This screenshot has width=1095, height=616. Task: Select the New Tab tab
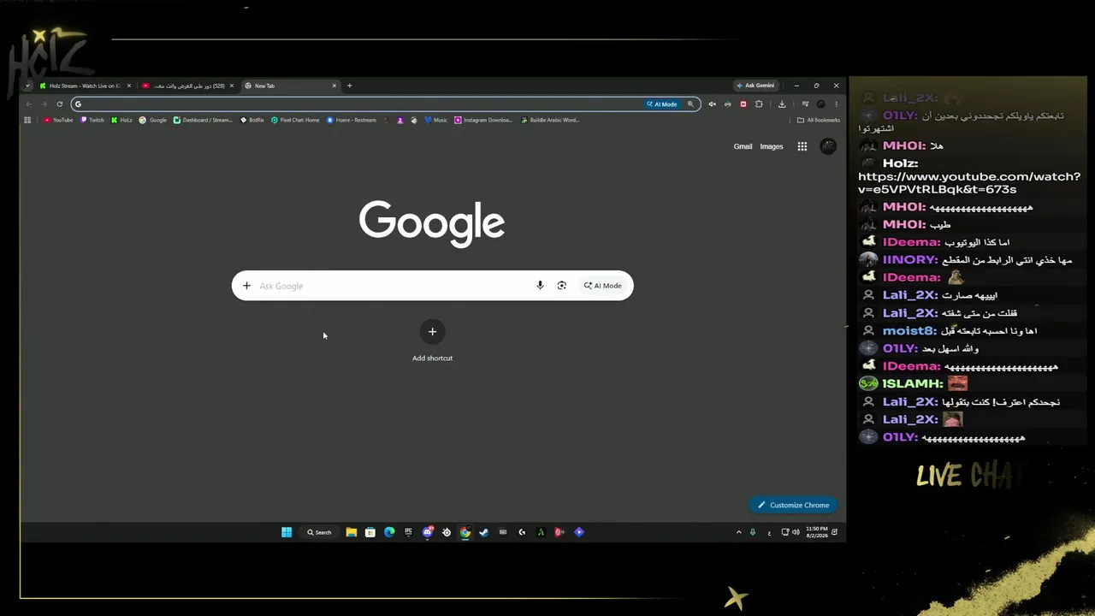coord(291,86)
